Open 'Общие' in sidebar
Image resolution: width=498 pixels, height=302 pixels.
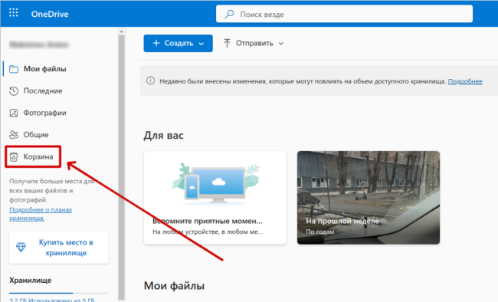pyautogui.click(x=36, y=135)
